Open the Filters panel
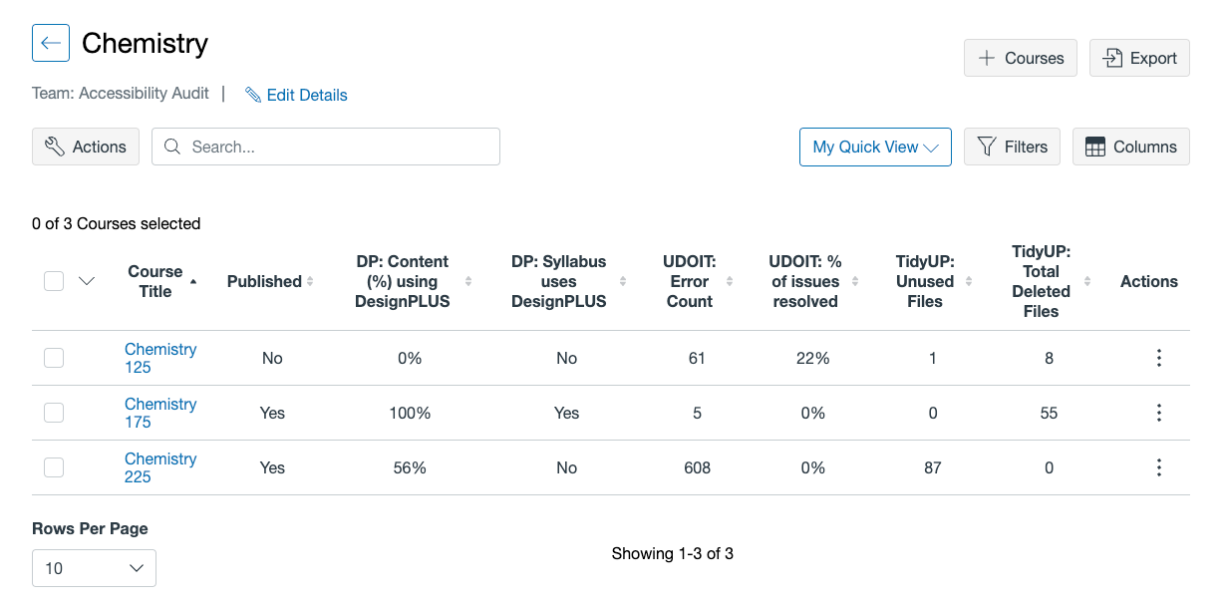Screen dimensions: 1226x607 [1012, 147]
